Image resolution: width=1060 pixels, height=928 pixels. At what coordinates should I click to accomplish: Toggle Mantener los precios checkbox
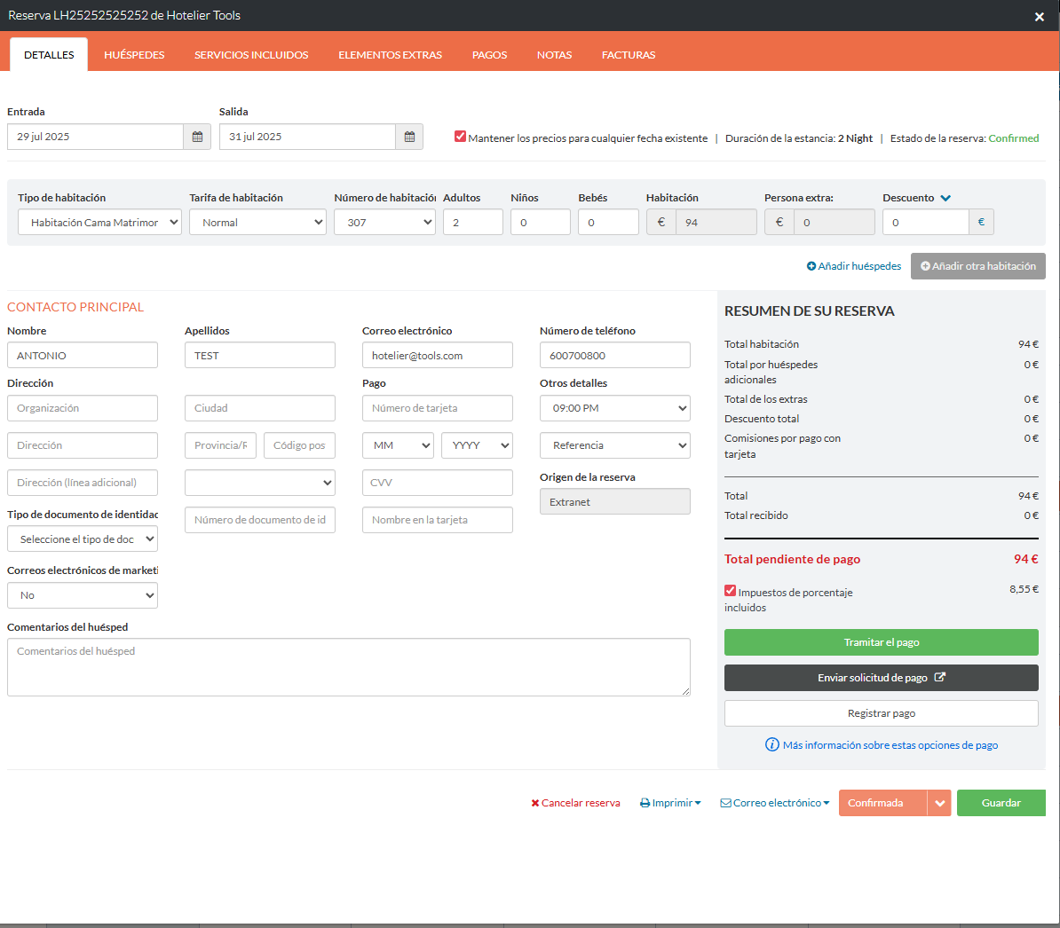[x=460, y=137]
